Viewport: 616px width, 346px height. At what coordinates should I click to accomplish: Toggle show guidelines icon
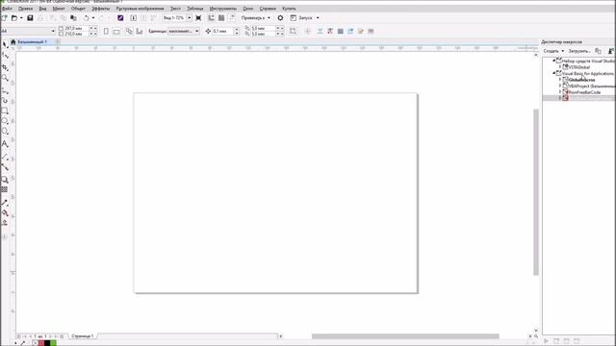(232, 18)
